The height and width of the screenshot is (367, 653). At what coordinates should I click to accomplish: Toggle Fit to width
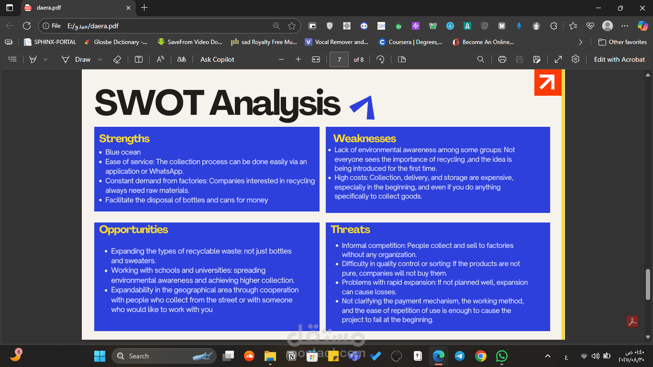[x=316, y=59]
